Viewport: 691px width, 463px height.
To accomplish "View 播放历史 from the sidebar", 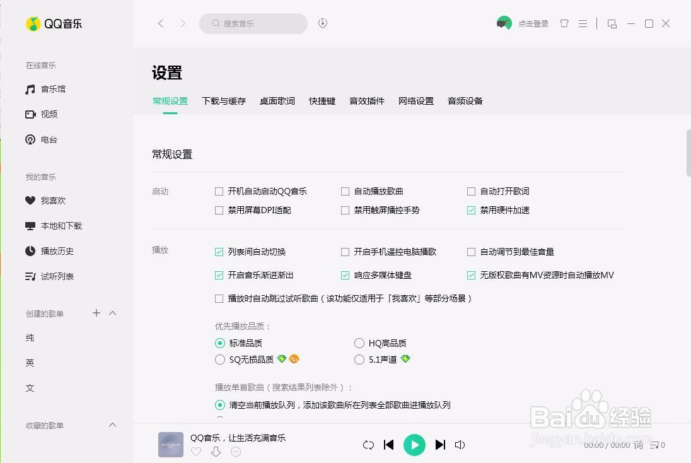I will (x=55, y=250).
